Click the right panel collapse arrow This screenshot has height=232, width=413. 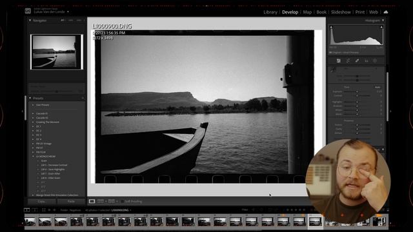pyautogui.click(x=390, y=111)
